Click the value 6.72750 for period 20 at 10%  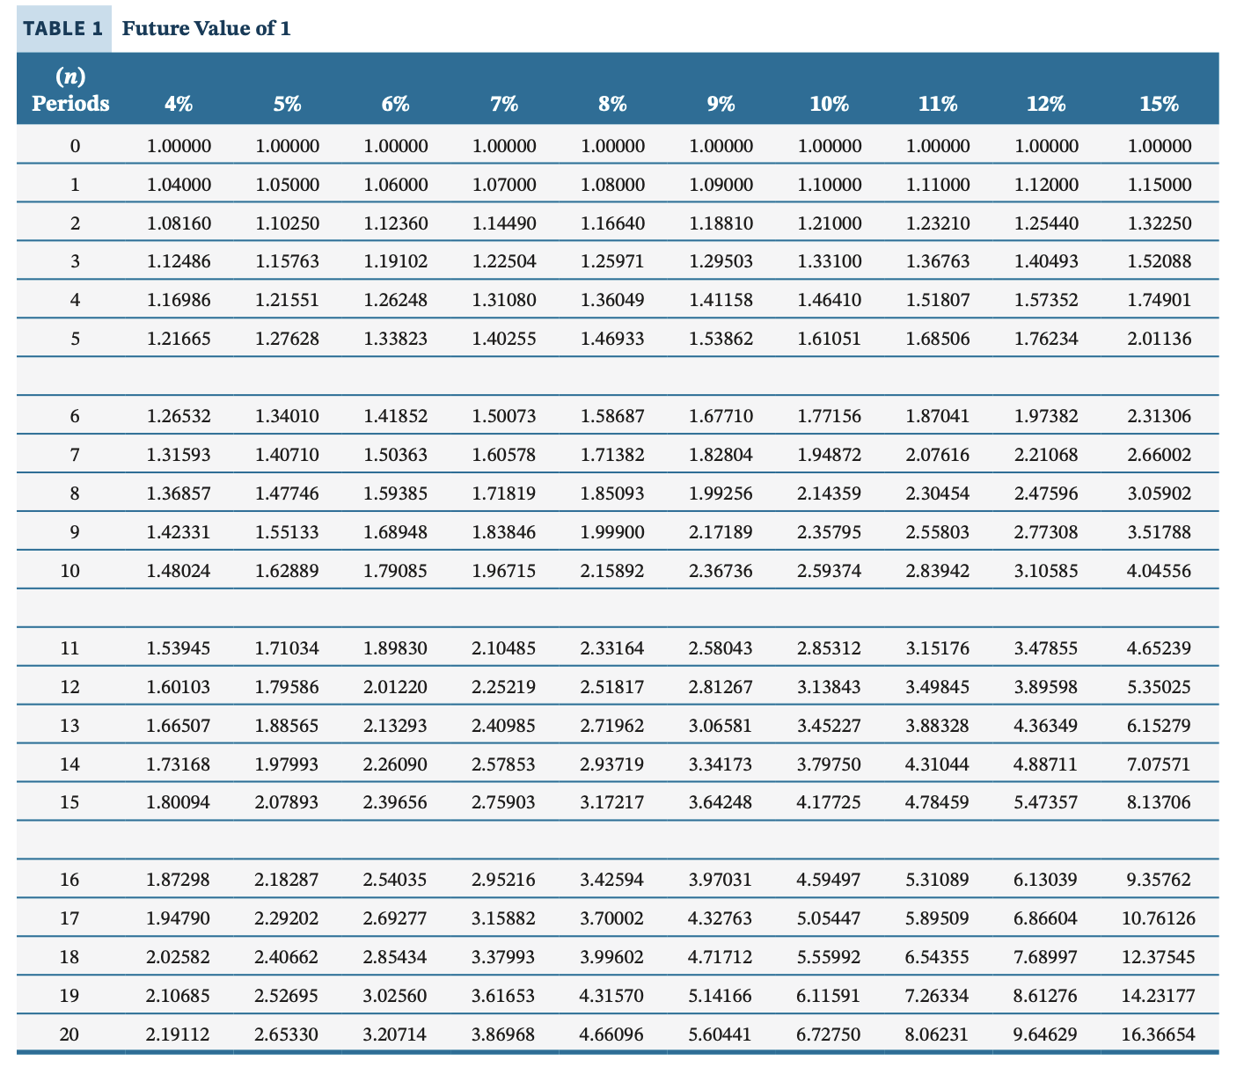point(830,1034)
